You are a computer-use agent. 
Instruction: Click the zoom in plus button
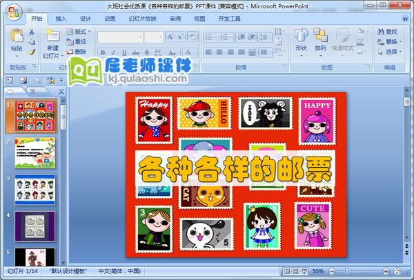[x=386, y=271]
